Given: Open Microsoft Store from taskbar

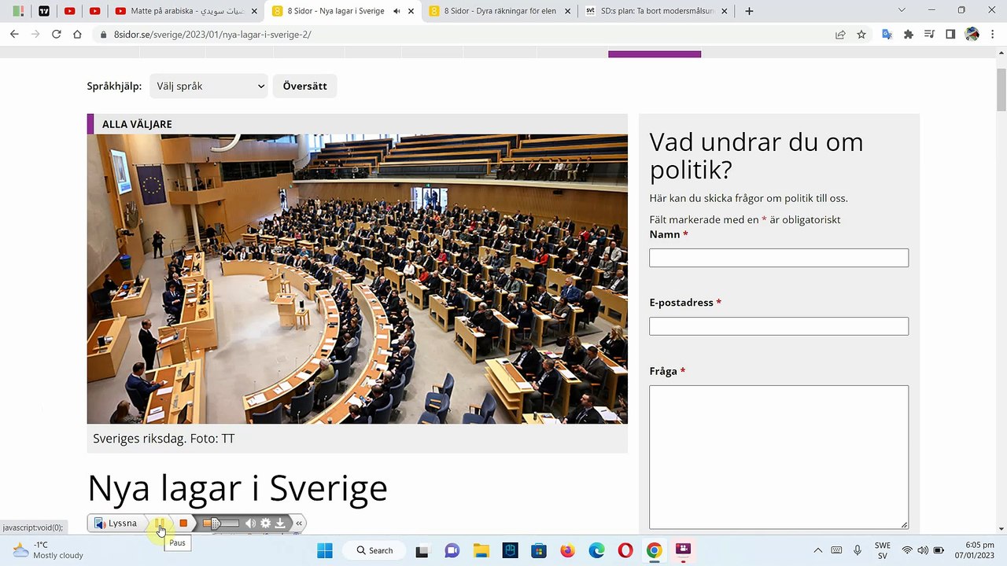Looking at the screenshot, I should coord(539,550).
